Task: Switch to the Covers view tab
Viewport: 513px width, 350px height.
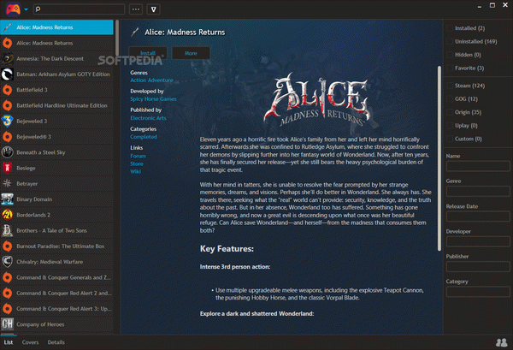Action: [x=30, y=342]
